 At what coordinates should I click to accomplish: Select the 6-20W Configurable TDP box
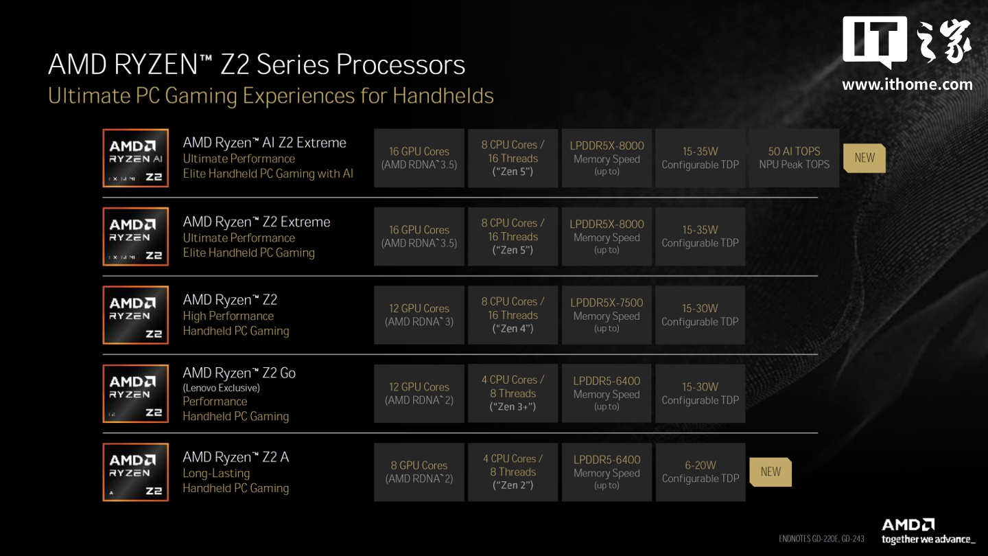[700, 472]
